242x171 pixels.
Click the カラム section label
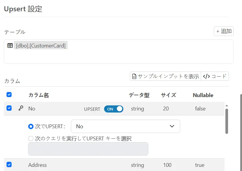[x=12, y=81]
